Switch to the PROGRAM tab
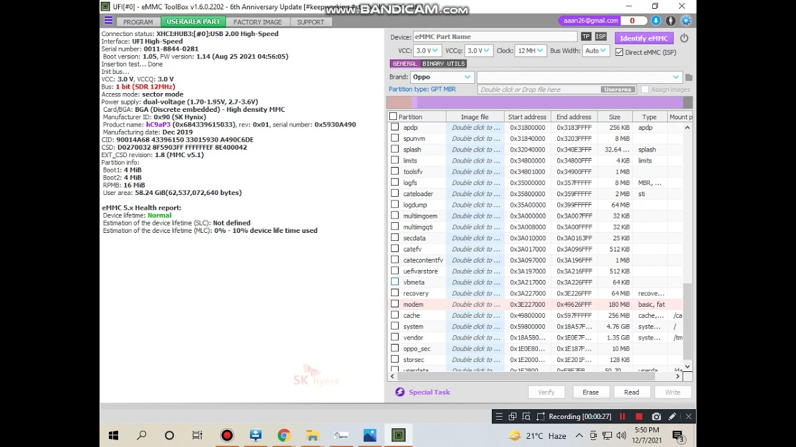Viewport: 796px width, 447px height. (138, 22)
